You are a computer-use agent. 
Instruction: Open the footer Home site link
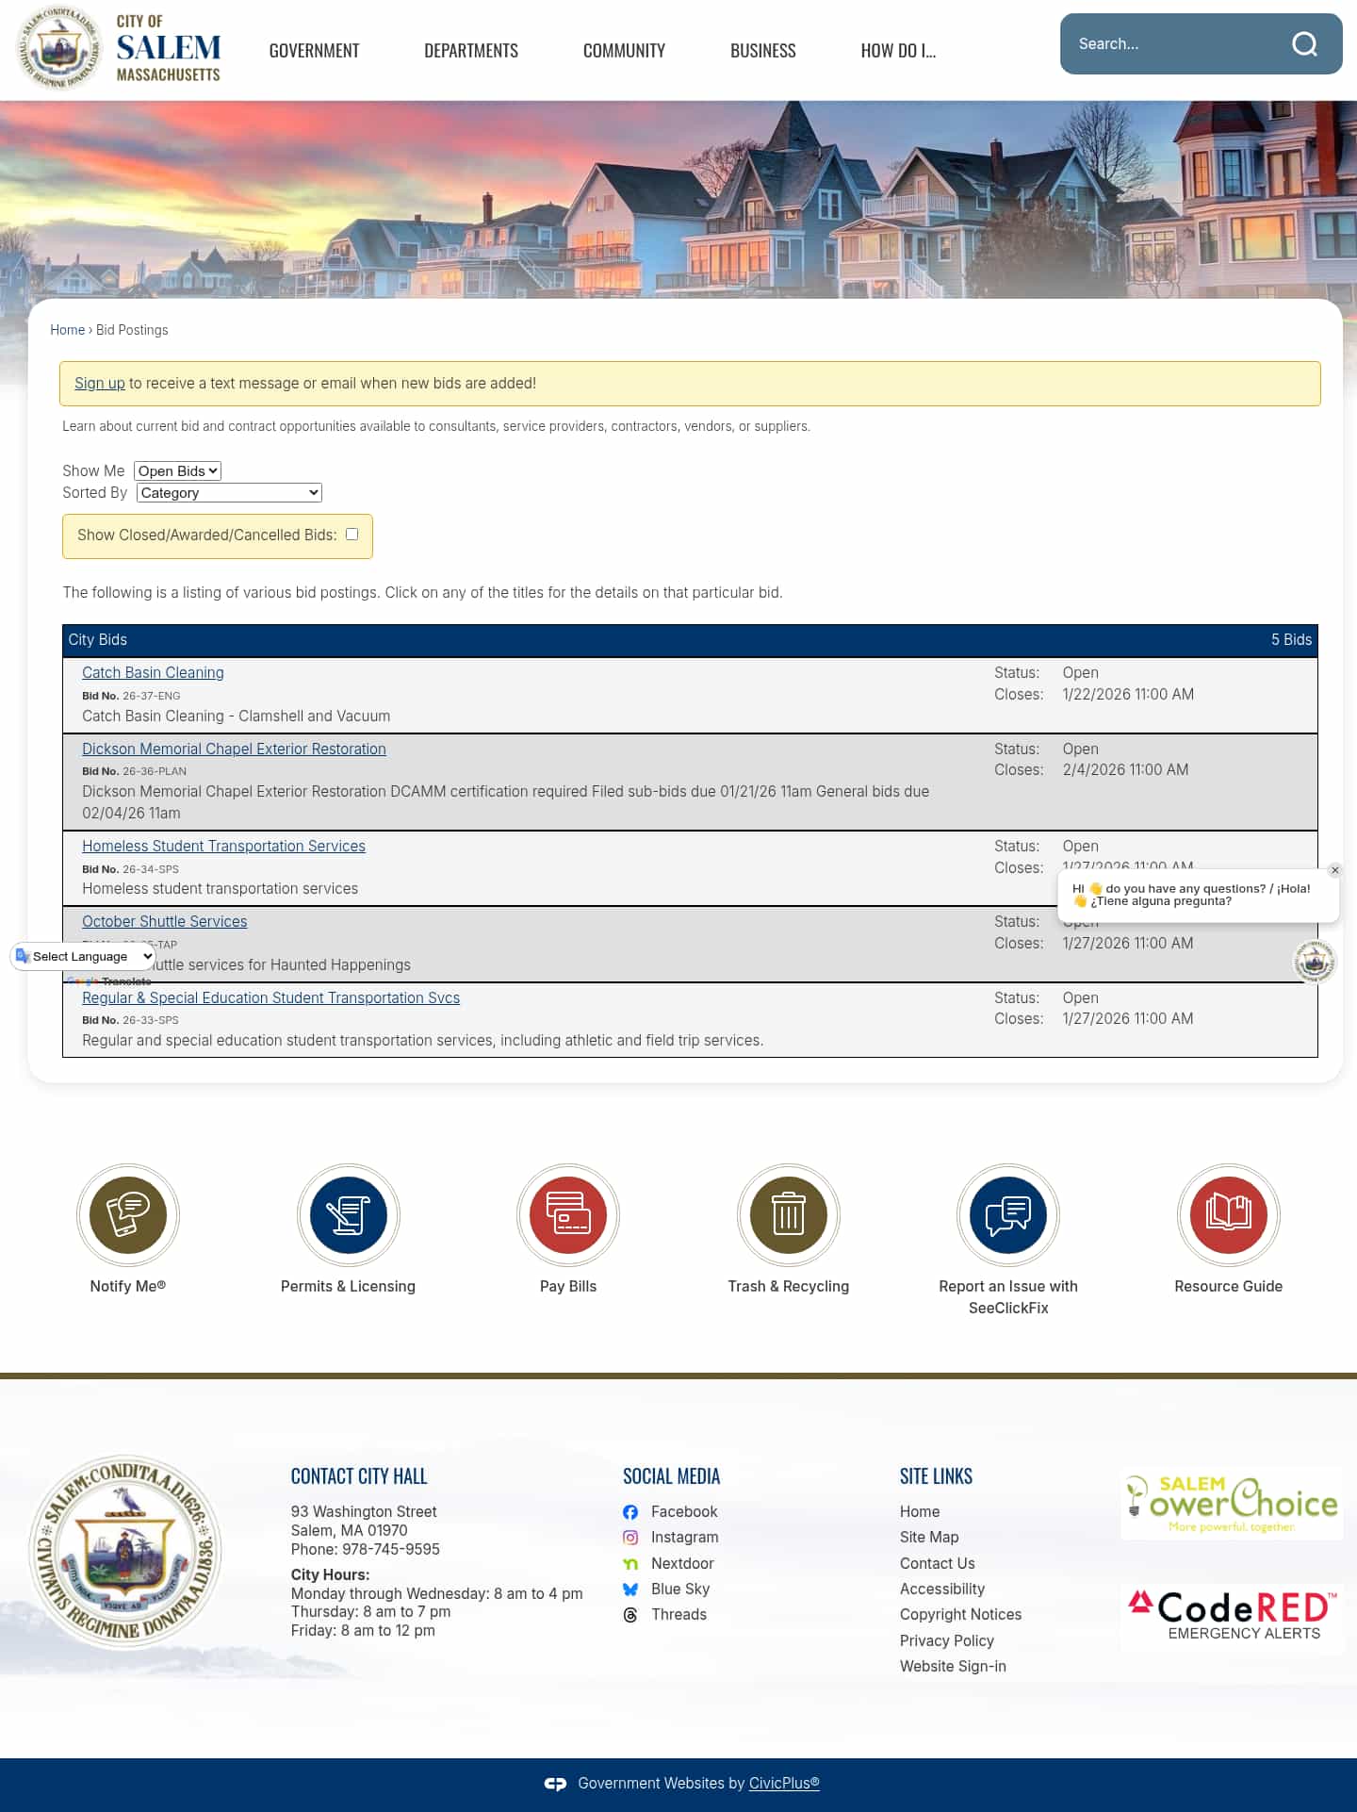tap(920, 1512)
